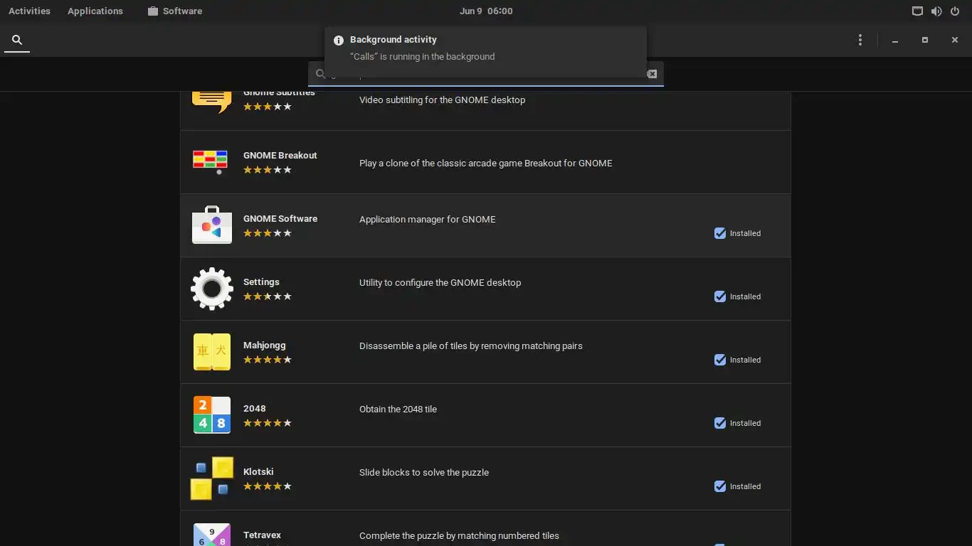Click the Tetravex puzzle icon
Image resolution: width=972 pixels, height=546 pixels.
[212, 535]
